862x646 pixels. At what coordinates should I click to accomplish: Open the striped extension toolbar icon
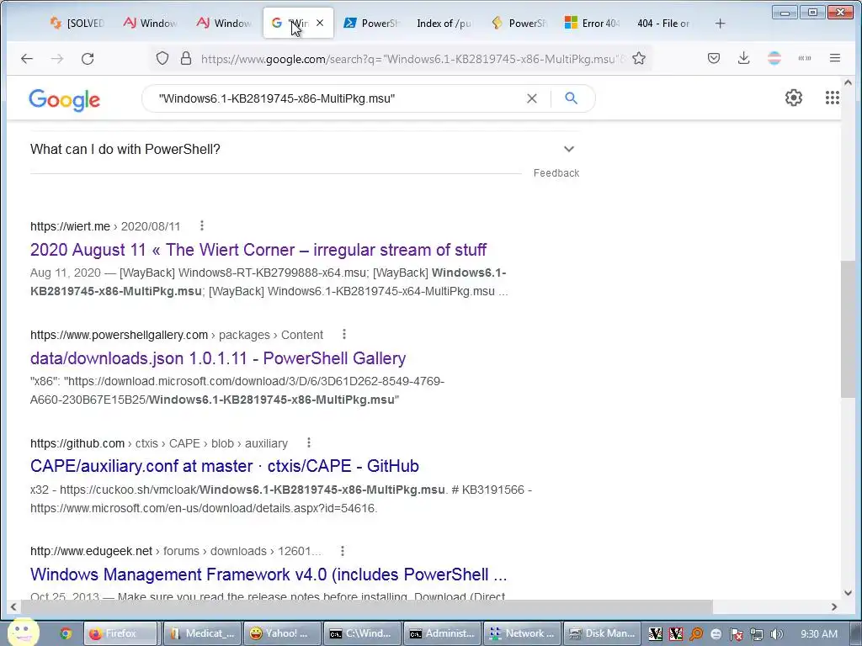point(774,58)
